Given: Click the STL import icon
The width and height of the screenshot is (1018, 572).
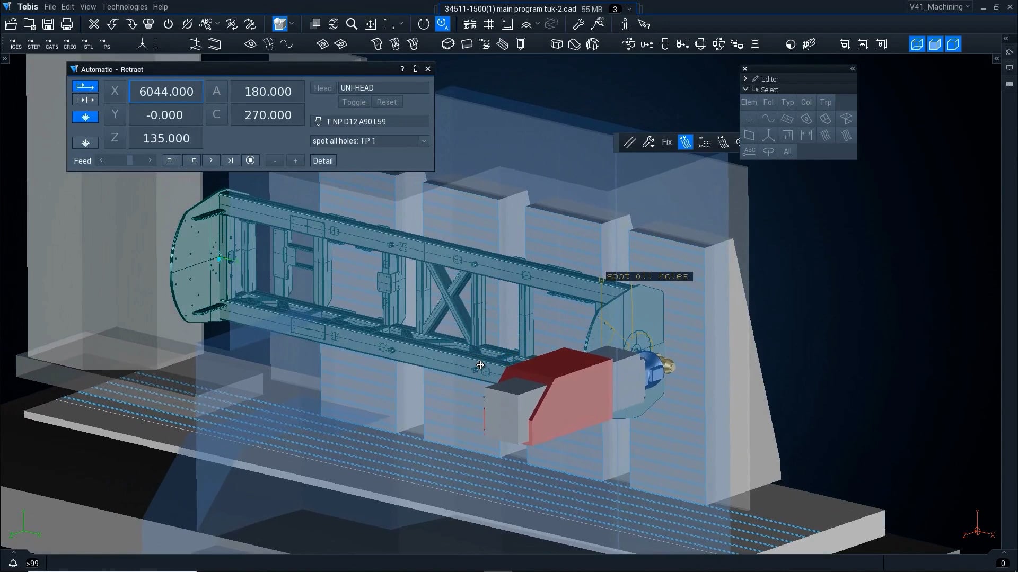Looking at the screenshot, I should 87,44.
